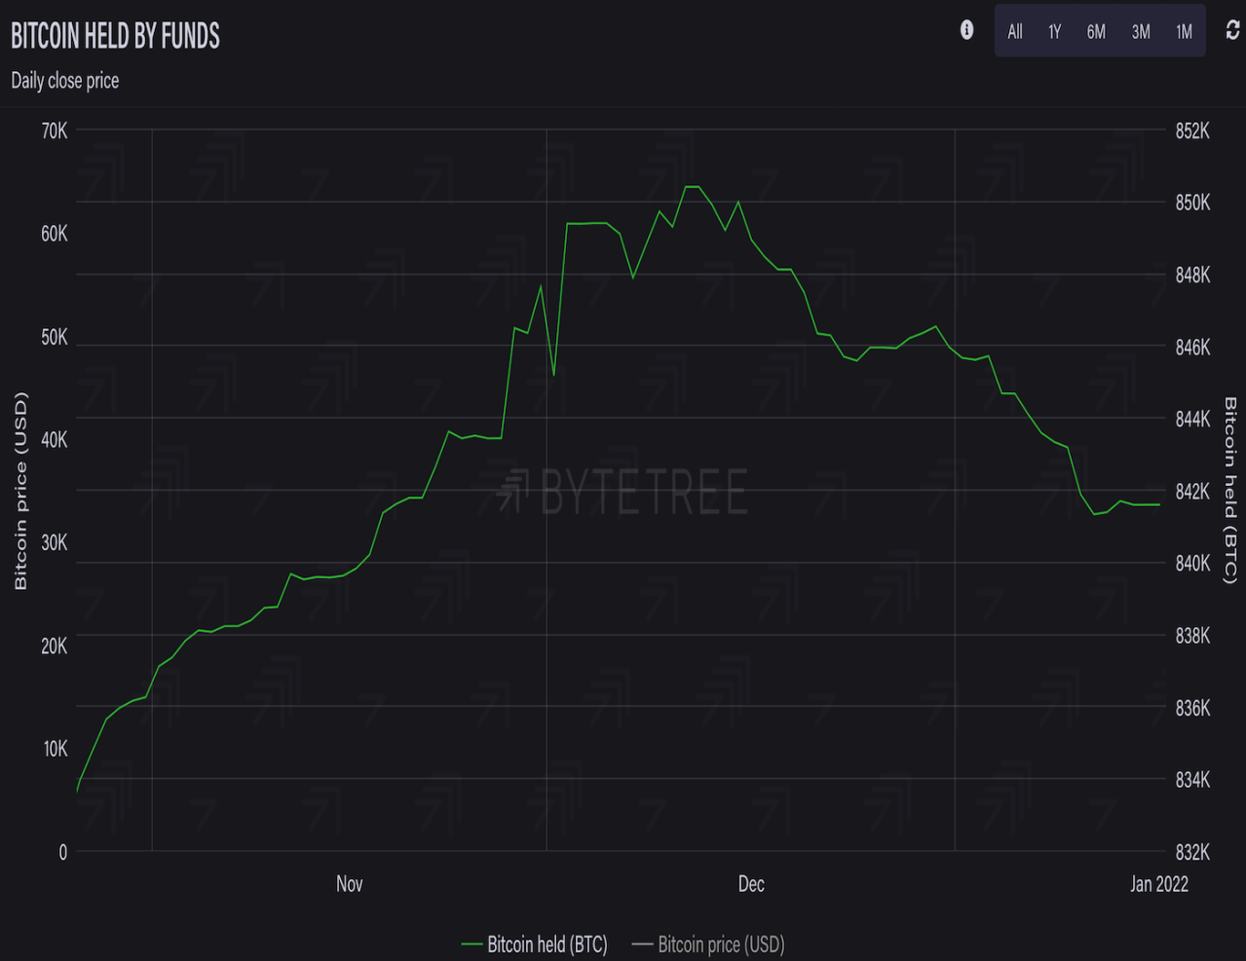Image resolution: width=1246 pixels, height=961 pixels.
Task: Switch to the 1M time range
Action: click(x=1183, y=31)
